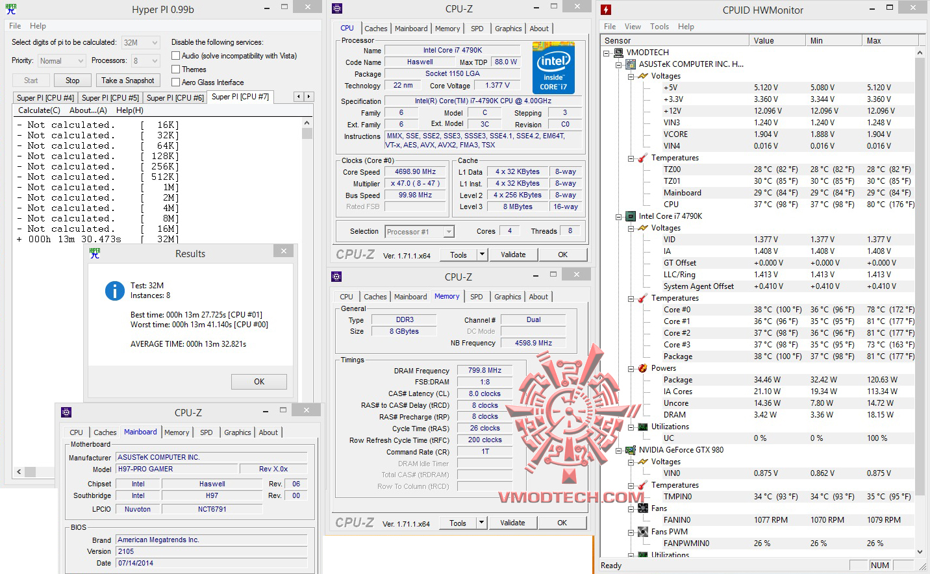This screenshot has width=930, height=574.
Task: Click the title bar icon of the top CPU-Z window
Action: [x=336, y=8]
